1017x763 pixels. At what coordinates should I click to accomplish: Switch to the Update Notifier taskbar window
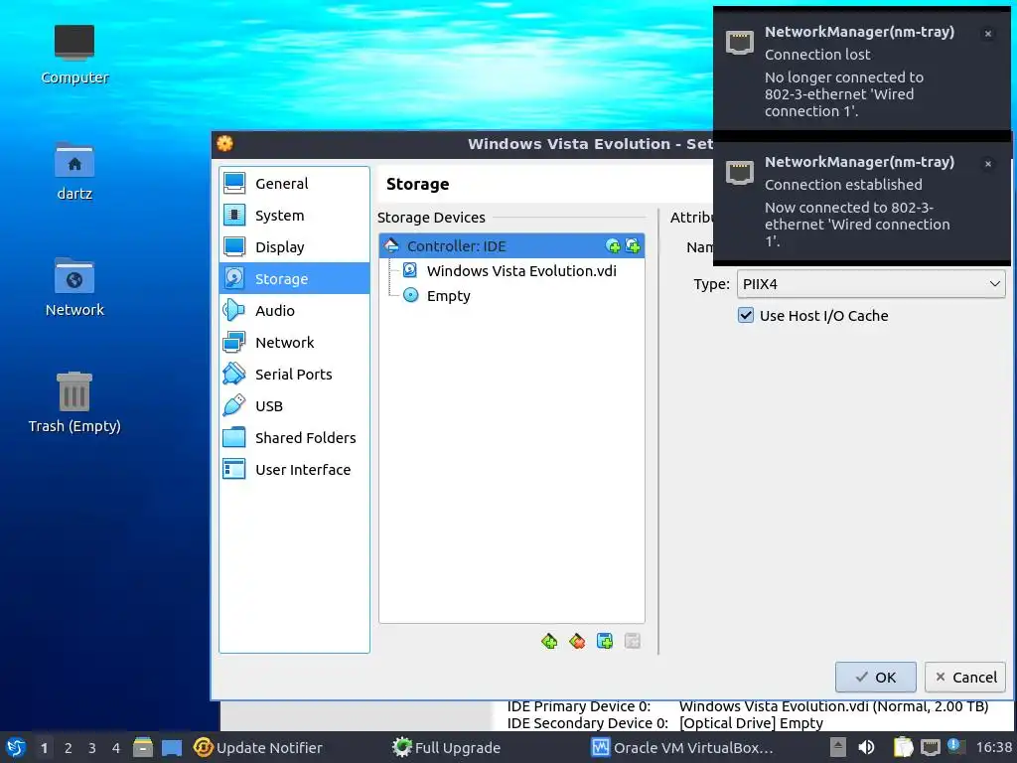click(x=258, y=748)
